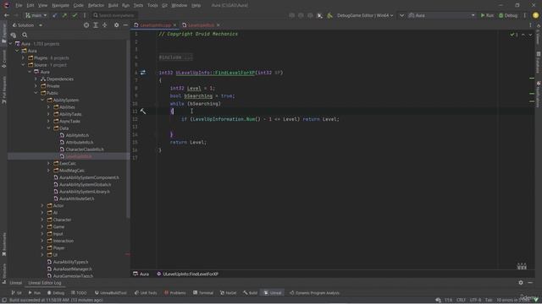Expand the Interaction folder

(42, 241)
